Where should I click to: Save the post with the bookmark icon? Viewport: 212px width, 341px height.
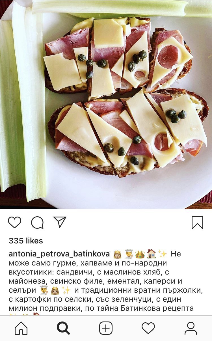197,223
